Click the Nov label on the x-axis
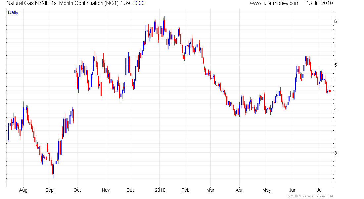This screenshot has height=199, width=364. click(106, 190)
